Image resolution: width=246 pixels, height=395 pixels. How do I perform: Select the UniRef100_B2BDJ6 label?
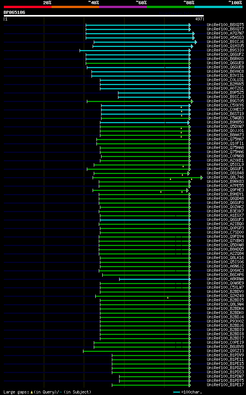tap(225, 325)
